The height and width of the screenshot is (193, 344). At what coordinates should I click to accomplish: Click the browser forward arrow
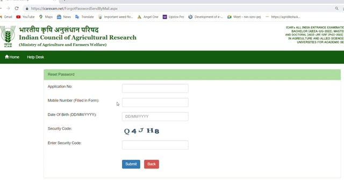pos(8,9)
